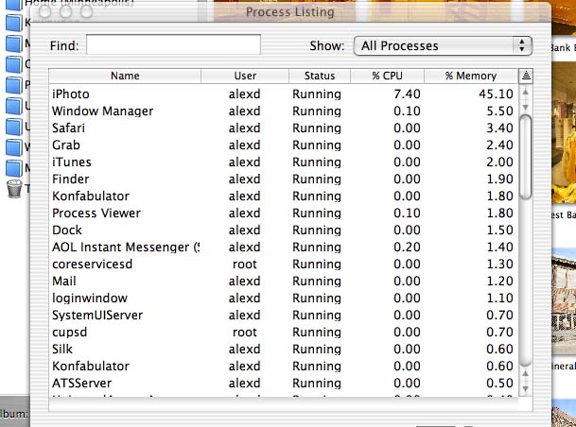Click the process list scrollbar thumb
The height and width of the screenshot is (427, 576).
tap(526, 157)
